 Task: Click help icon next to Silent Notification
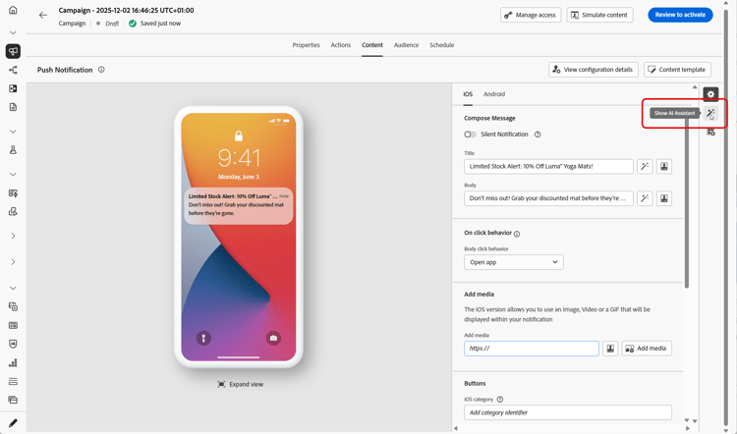point(538,135)
